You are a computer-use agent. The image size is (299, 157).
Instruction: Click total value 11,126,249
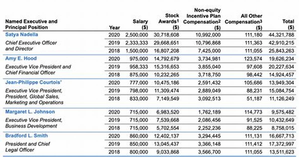coord(281,99)
